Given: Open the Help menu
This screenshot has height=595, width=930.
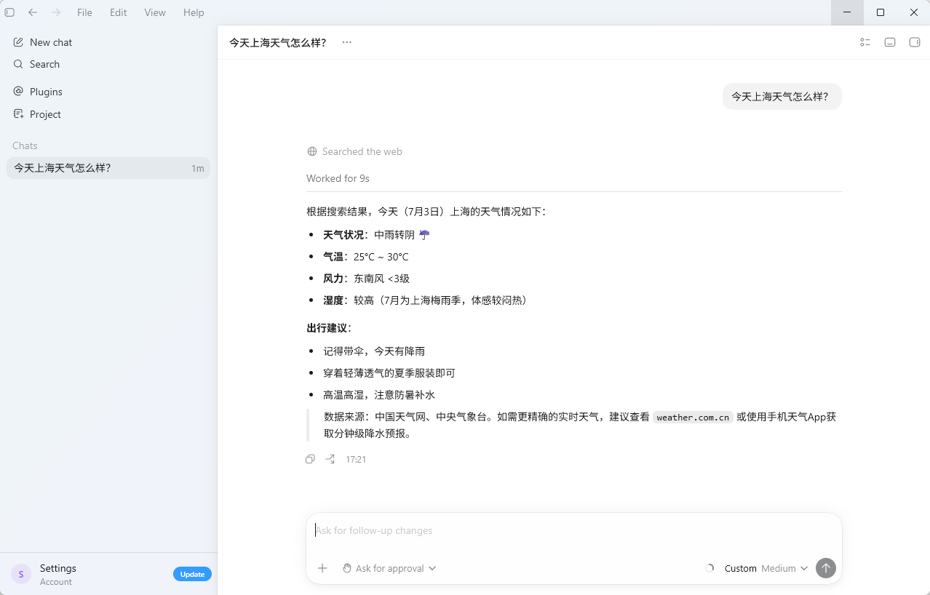Looking at the screenshot, I should [194, 12].
